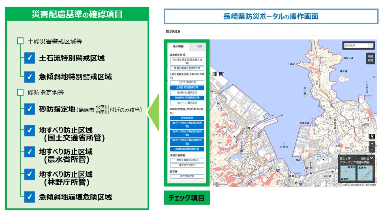Click the current location pin icon
Image resolution: width=383 pixels, height=216 pixels.
372,136
